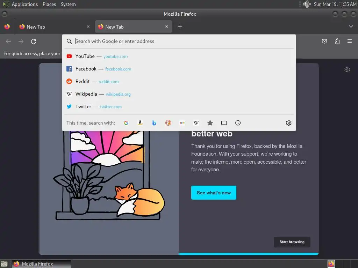Image resolution: width=358 pixels, height=268 pixels.
Task: Choose the Wikipedia suggestion
Action: tap(179, 94)
